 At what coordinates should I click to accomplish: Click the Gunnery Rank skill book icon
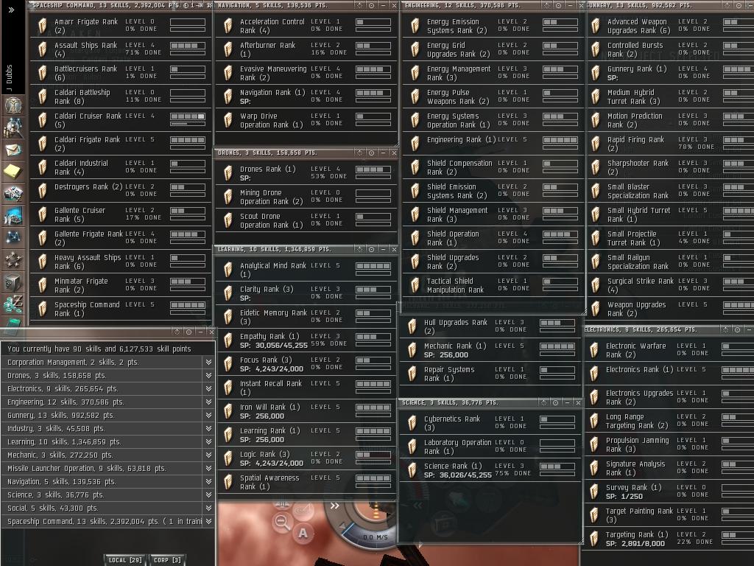pos(595,73)
